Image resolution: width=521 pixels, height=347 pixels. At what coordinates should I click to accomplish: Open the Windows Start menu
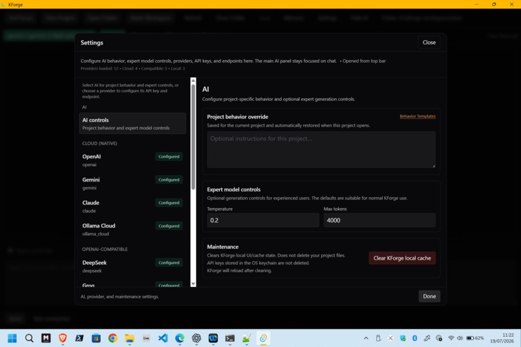coord(12,338)
